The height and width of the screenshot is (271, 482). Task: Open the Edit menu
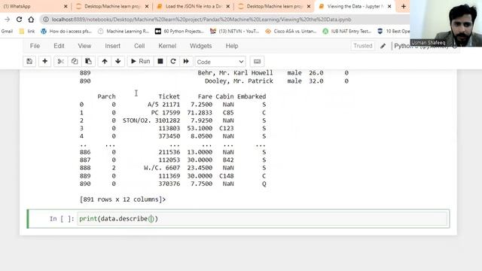point(59,46)
